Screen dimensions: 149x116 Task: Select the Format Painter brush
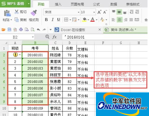(34, 13)
